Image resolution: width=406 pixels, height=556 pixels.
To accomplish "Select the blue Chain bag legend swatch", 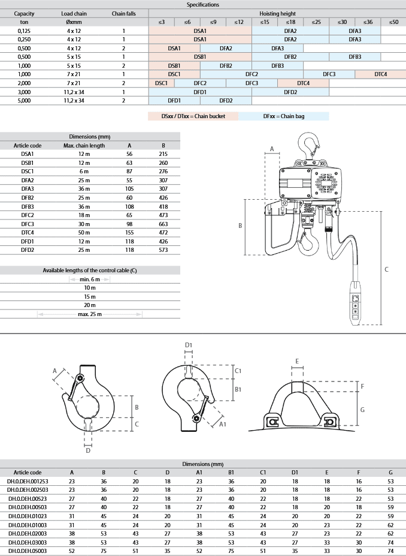I will coord(284,116).
